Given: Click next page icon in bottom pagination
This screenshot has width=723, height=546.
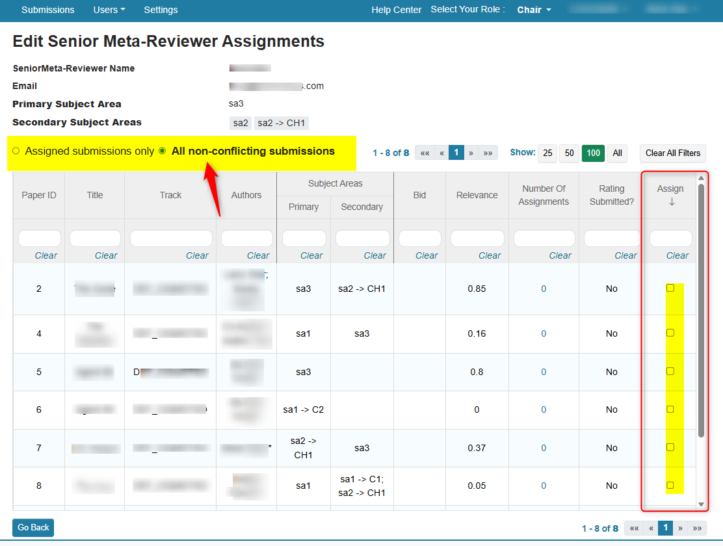Looking at the screenshot, I should [680, 528].
